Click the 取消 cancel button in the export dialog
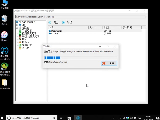The height and width of the screenshot is (120, 160). point(109,63)
